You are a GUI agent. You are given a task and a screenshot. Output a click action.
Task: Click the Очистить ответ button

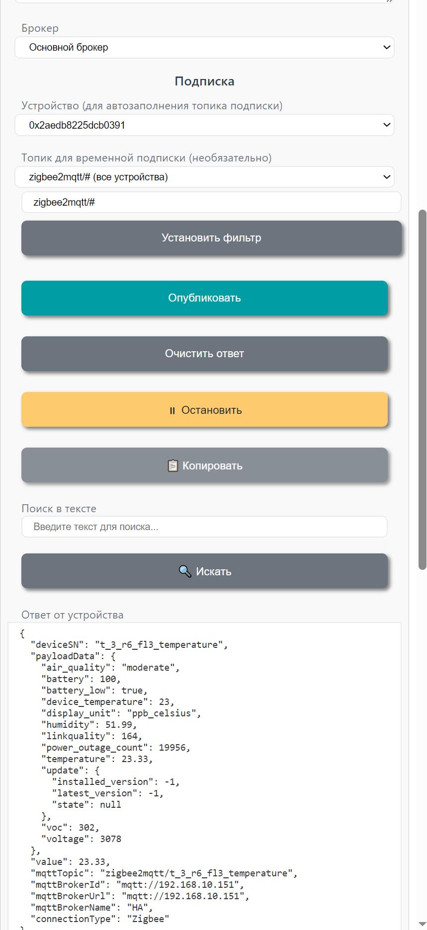coord(204,354)
